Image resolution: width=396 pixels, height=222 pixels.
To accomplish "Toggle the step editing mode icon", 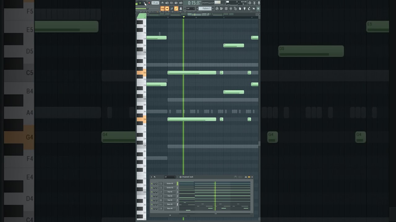I will (171, 9).
